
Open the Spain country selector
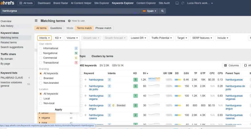tap(150, 11)
